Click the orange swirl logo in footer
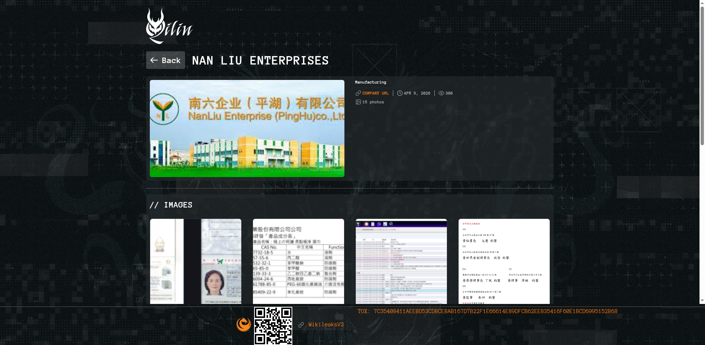Viewport: 705px width, 345px height. click(244, 324)
